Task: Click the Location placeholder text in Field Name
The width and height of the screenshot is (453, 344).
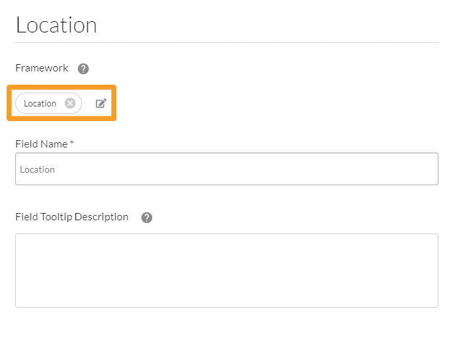Action: [37, 169]
